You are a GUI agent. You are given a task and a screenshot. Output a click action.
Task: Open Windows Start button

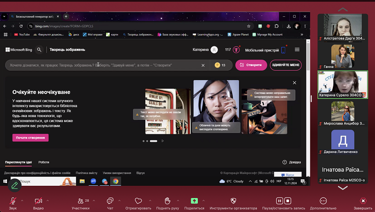coord(5,181)
